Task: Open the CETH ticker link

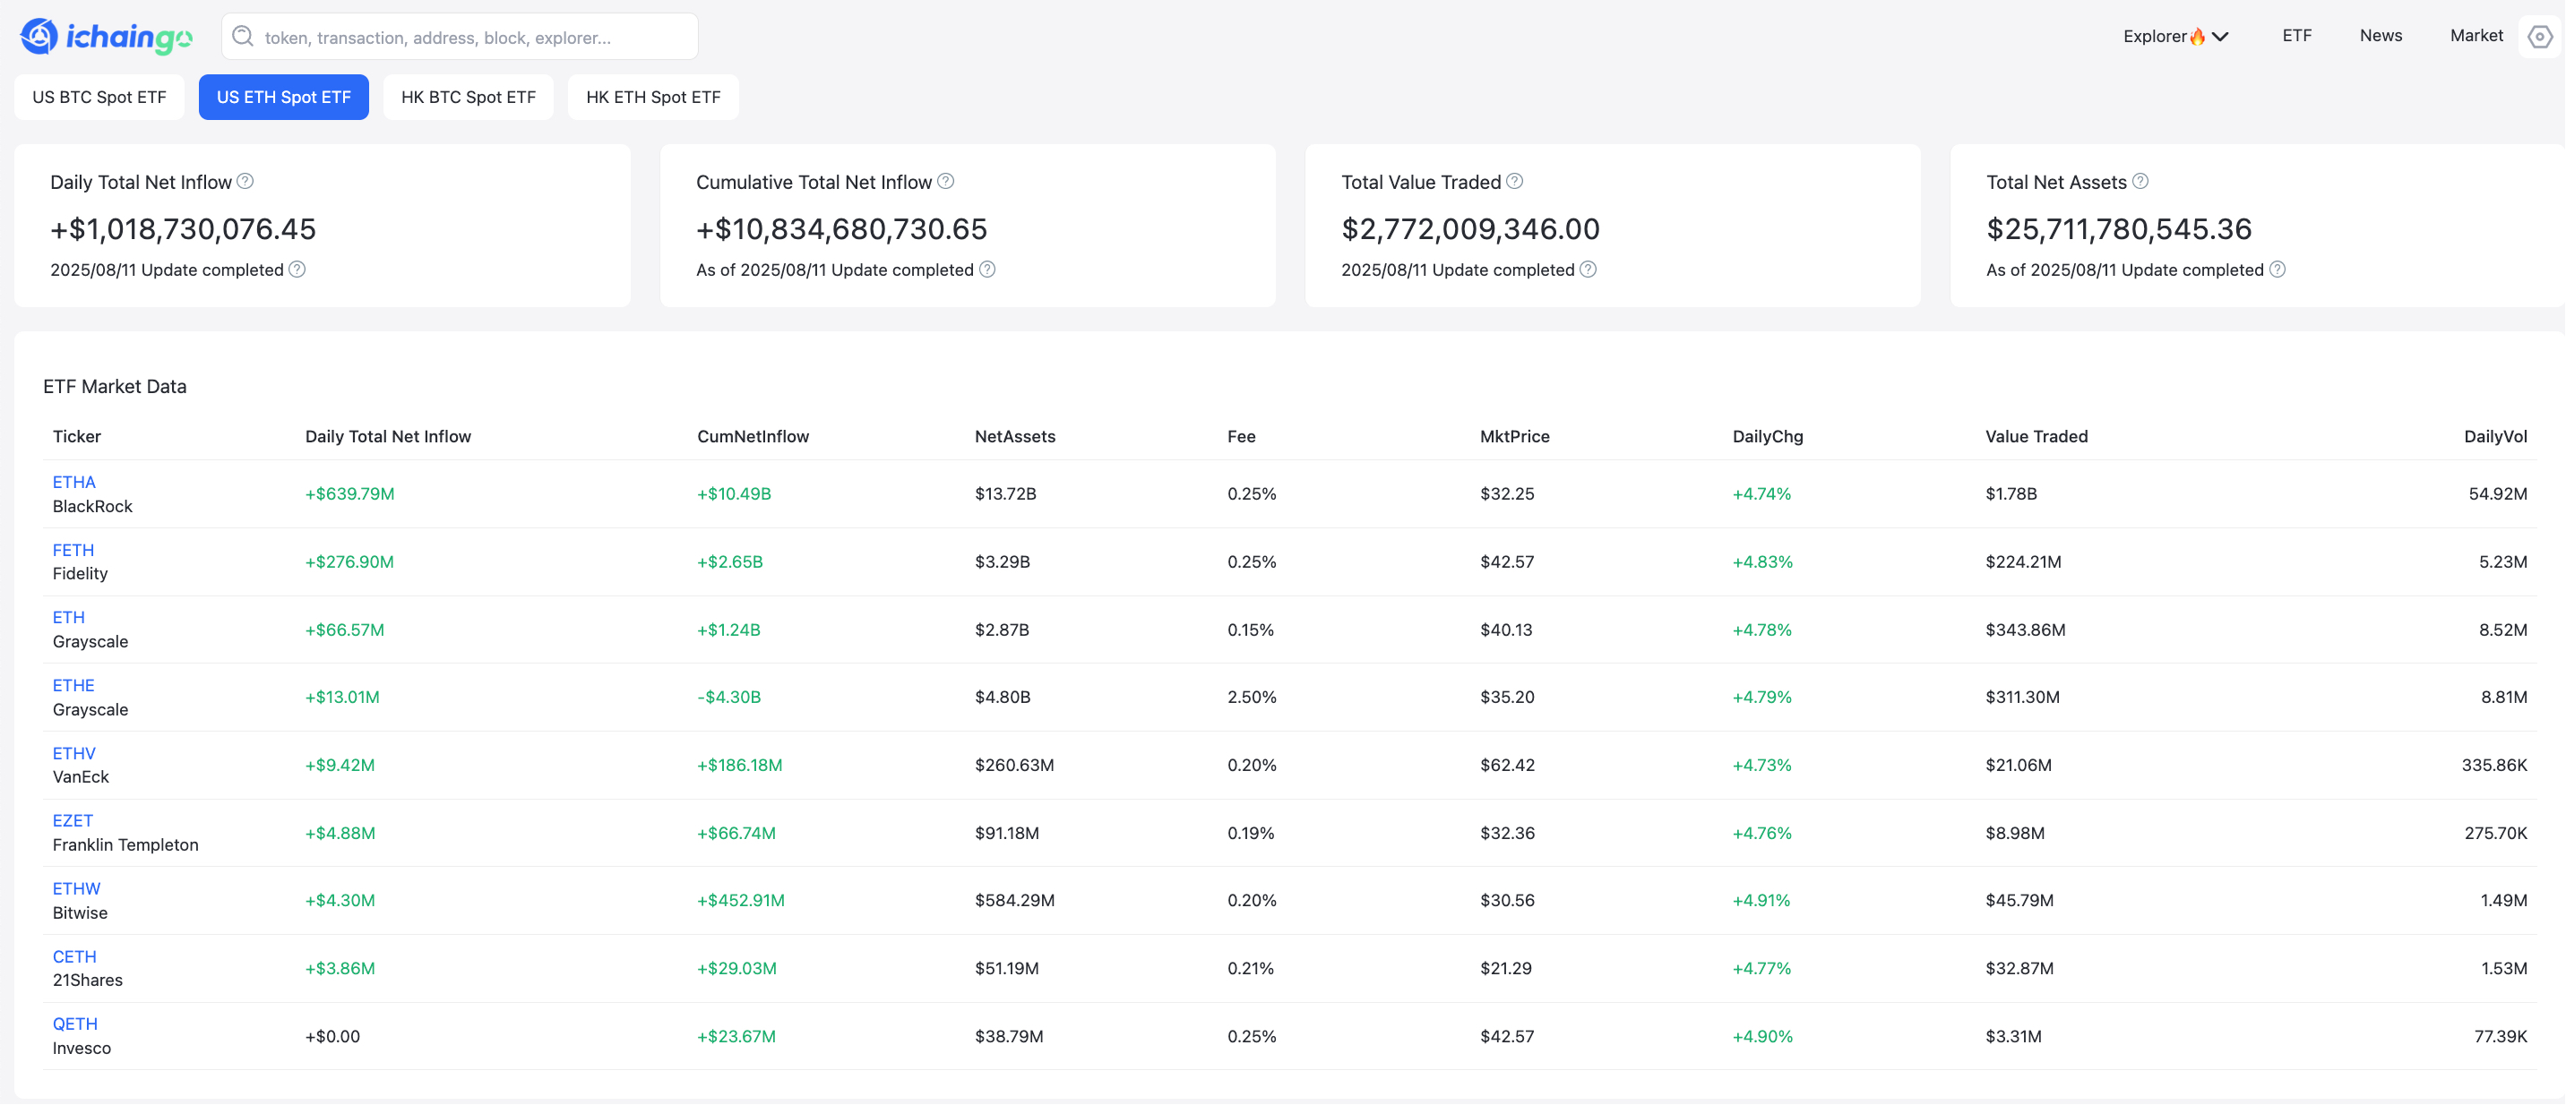Action: coord(74,956)
